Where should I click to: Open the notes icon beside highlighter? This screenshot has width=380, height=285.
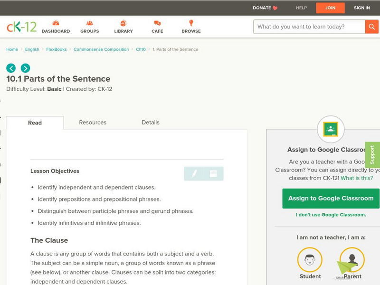pyautogui.click(x=213, y=174)
